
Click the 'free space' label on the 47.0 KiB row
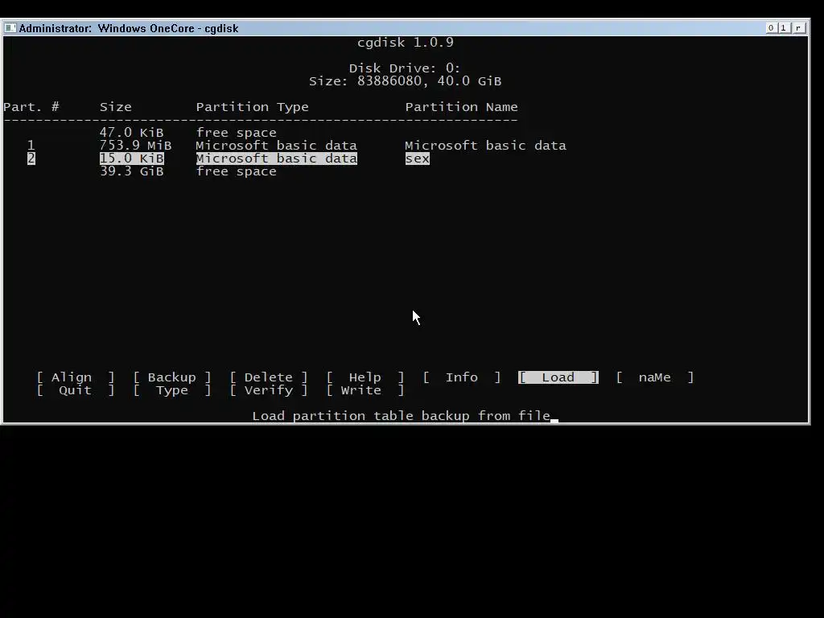point(236,133)
